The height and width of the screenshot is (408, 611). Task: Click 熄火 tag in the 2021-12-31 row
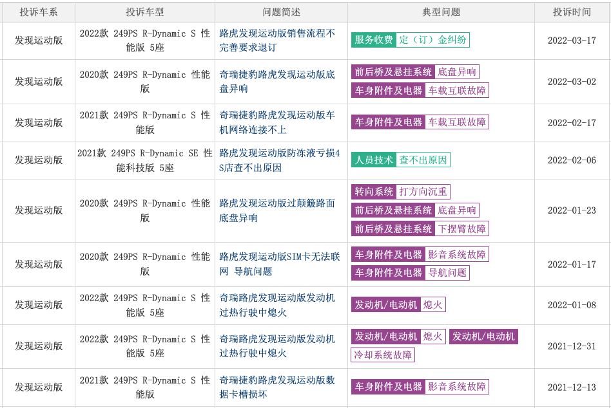pos(433,337)
